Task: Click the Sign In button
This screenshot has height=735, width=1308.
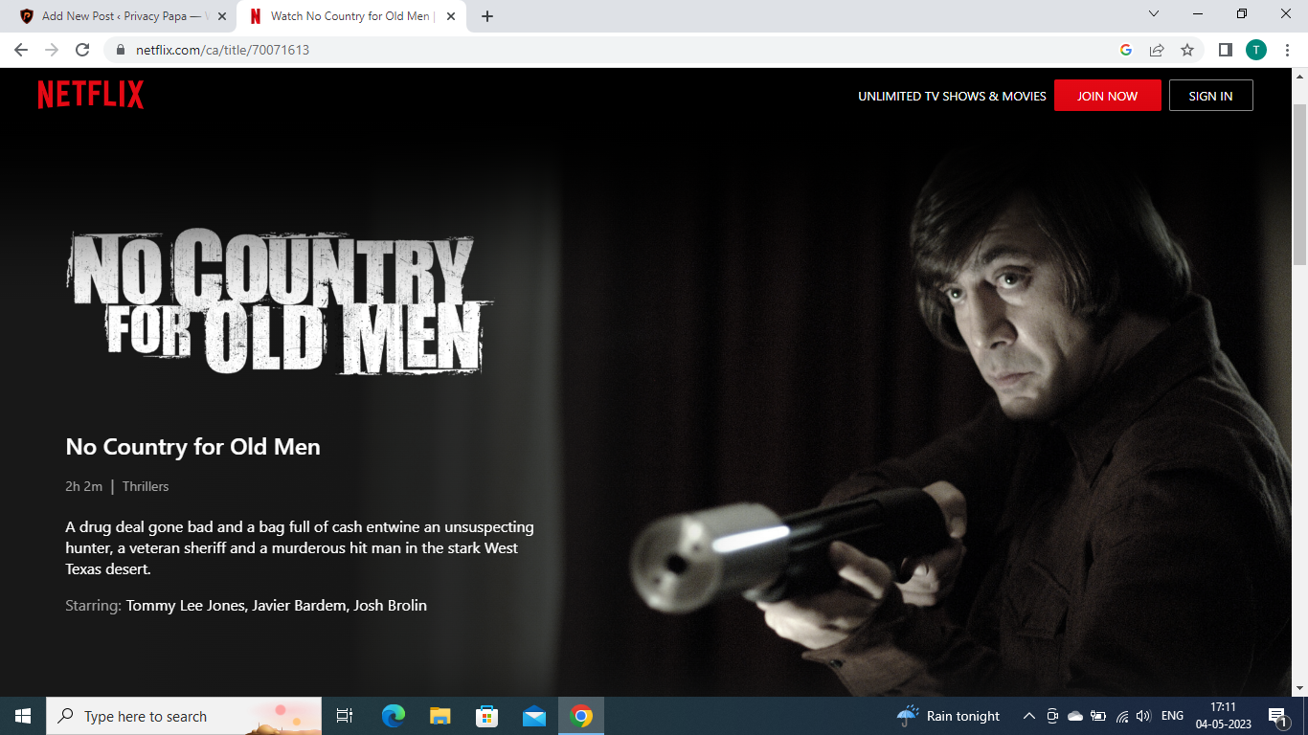Action: click(x=1211, y=96)
